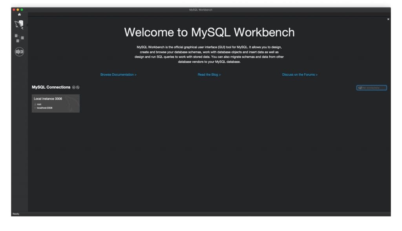Open the Models view in the sidebar
This screenshot has height=231, width=402.
(19, 38)
